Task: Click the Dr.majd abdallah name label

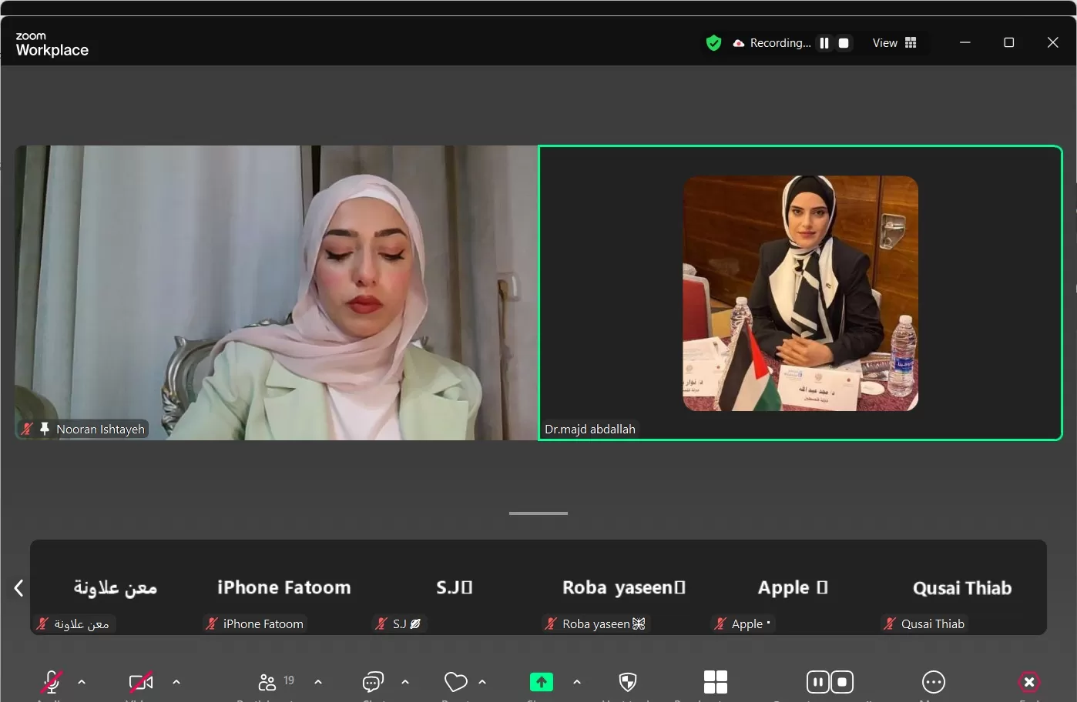Action: click(x=590, y=429)
